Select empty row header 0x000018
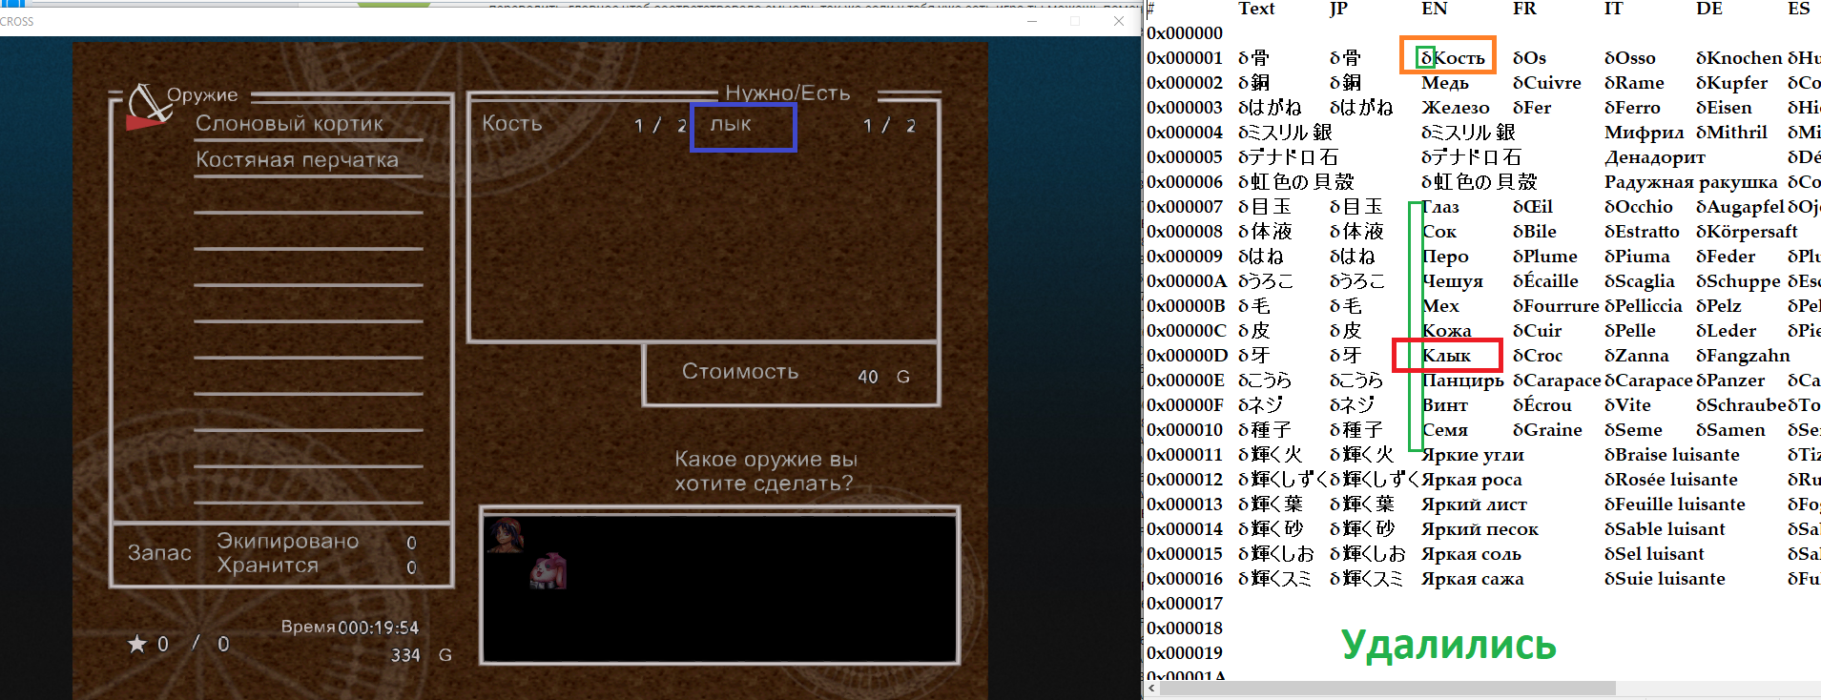1821x700 pixels. coord(1185,628)
